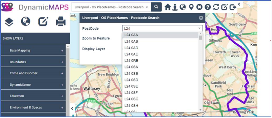Select postcode L24 0AB
This screenshot has width=272, height=118.
point(161,41)
